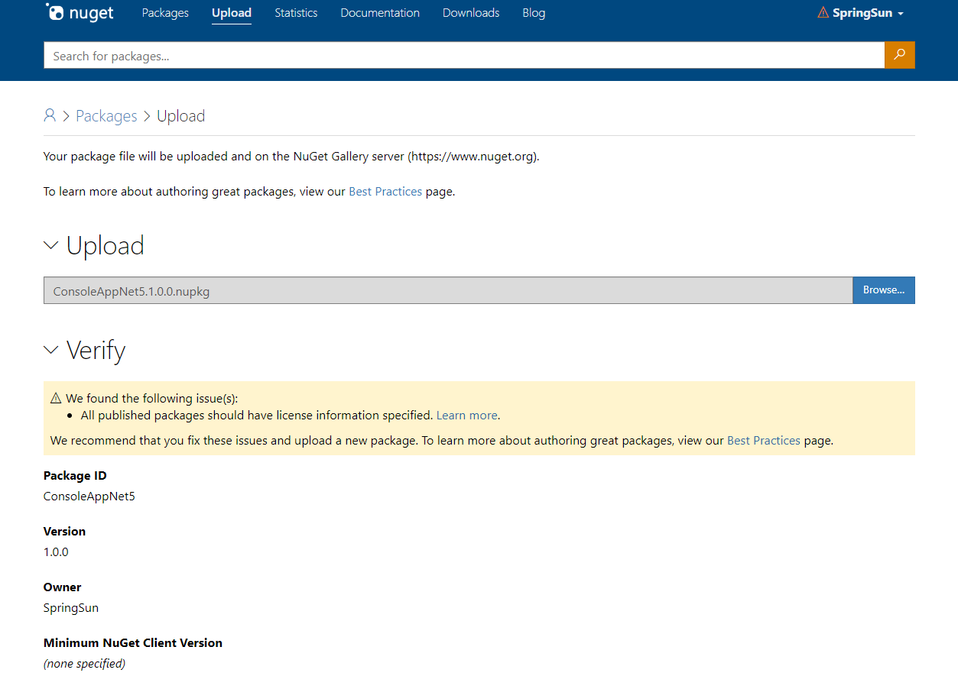This screenshot has width=958, height=689.
Task: Open the Packages menu item
Action: point(165,13)
